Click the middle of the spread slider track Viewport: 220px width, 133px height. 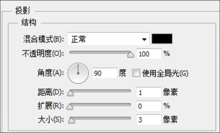coord(100,104)
